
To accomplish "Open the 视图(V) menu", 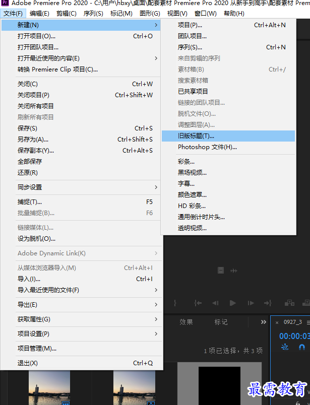I will point(177,13).
